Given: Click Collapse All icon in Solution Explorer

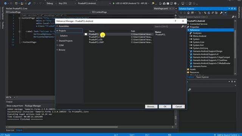Looking at the screenshot, I should click(213, 13).
